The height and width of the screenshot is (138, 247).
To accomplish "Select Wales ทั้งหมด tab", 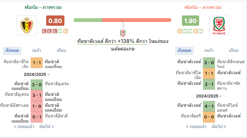I will 184,50.
